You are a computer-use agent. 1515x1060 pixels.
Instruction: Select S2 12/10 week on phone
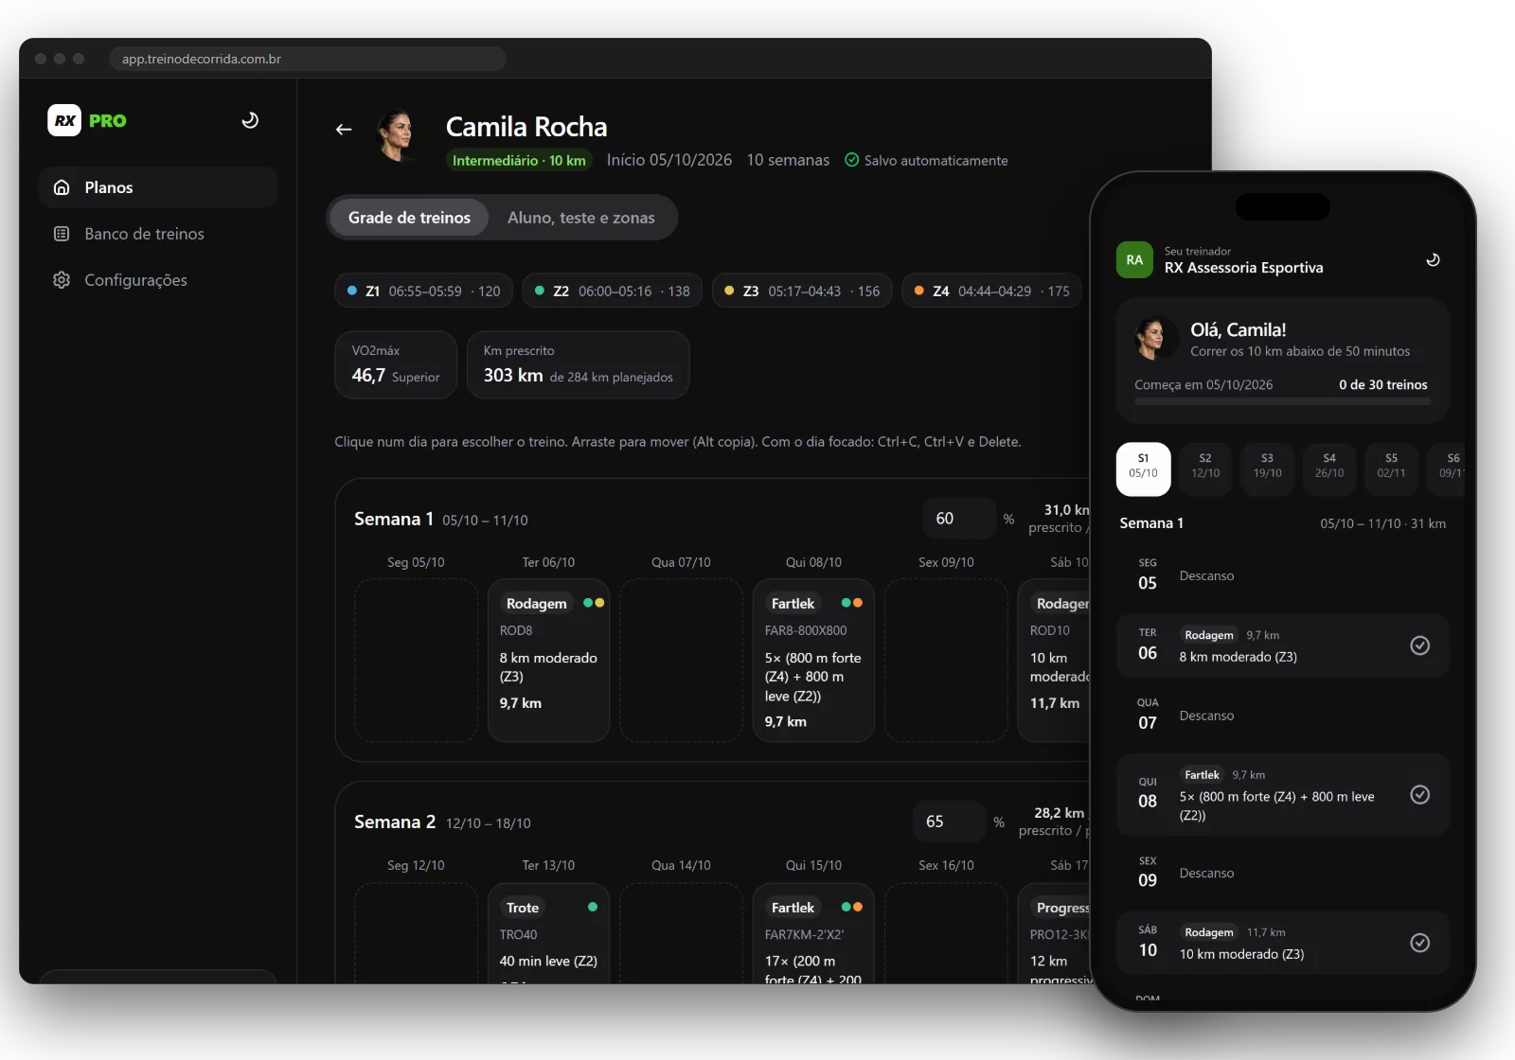click(x=1205, y=468)
